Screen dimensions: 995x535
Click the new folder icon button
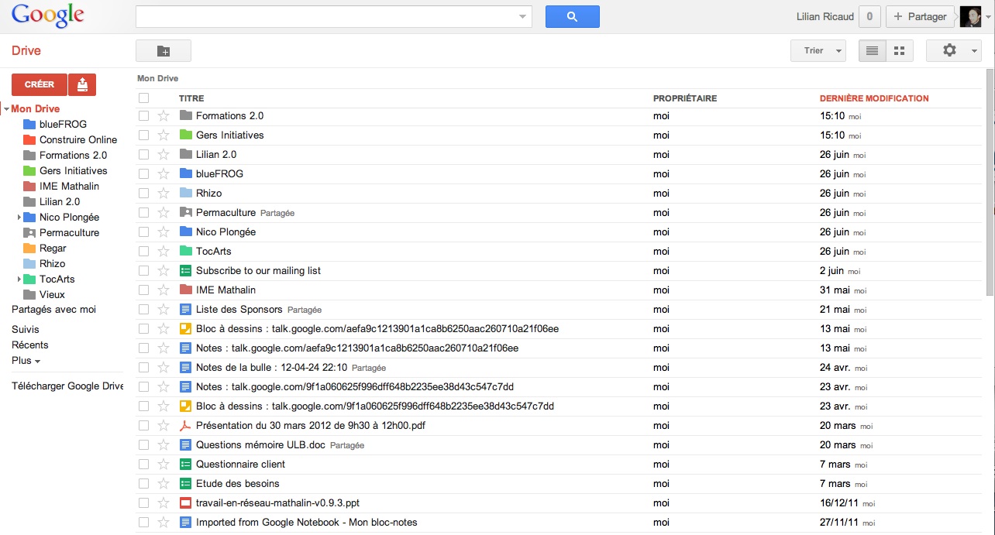point(163,51)
